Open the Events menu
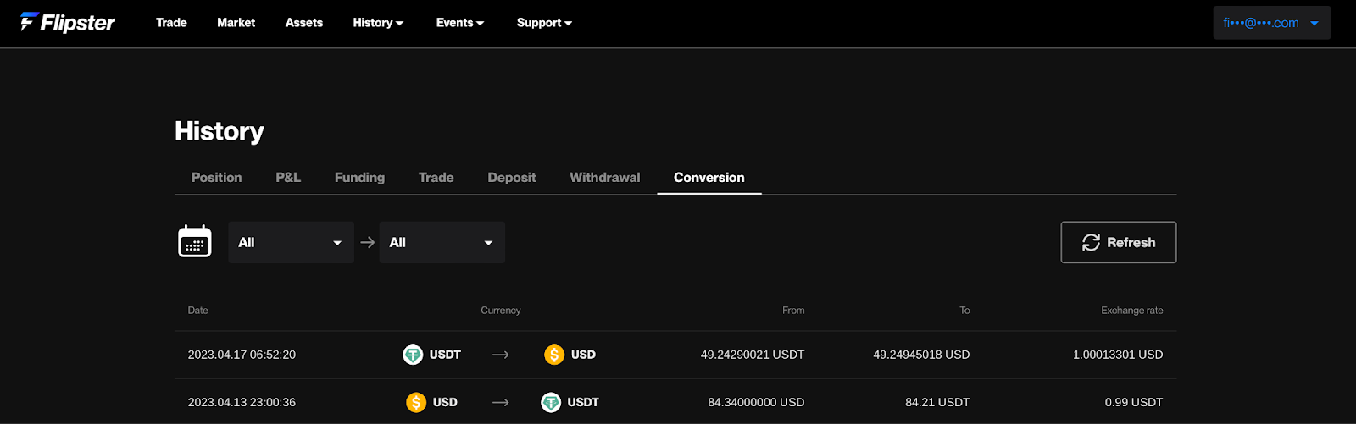Screen dimensions: 1356x424 pos(460,23)
